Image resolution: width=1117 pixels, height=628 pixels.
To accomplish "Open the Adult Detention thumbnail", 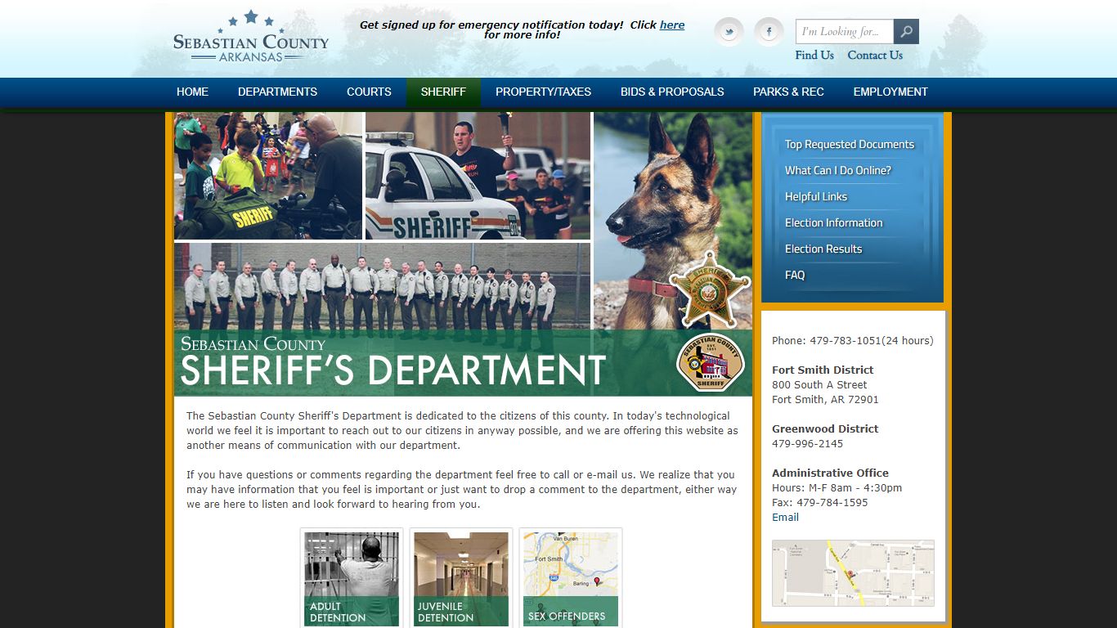I will point(352,579).
